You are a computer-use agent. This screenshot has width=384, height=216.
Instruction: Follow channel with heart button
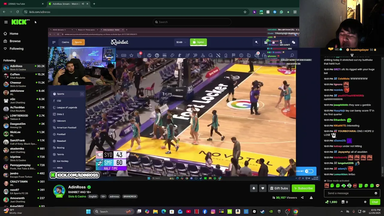pos(263,188)
